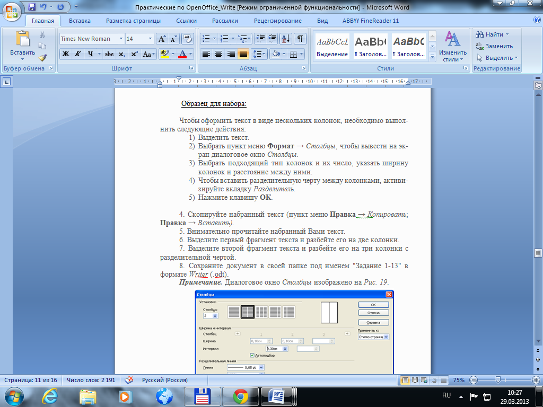Click the zoom slider handle
This screenshot has width=543, height=407.
(x=498, y=379)
